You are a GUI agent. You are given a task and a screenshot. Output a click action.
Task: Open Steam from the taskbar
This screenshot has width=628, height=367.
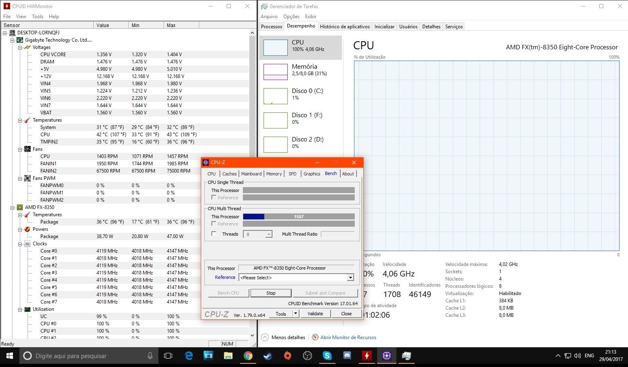268,356
